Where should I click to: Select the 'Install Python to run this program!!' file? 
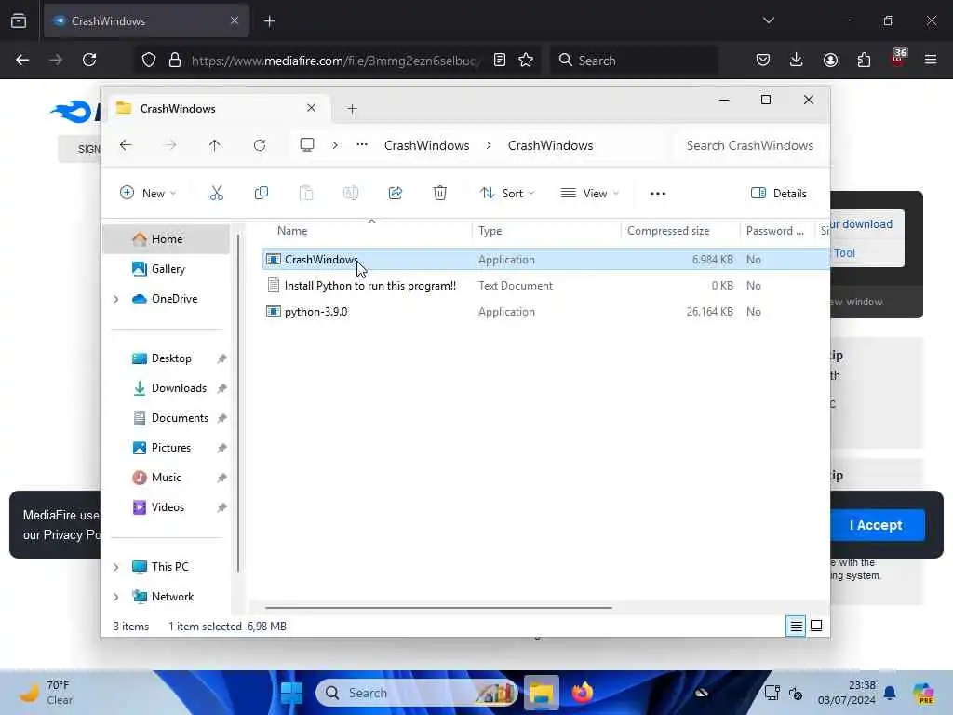(x=370, y=286)
